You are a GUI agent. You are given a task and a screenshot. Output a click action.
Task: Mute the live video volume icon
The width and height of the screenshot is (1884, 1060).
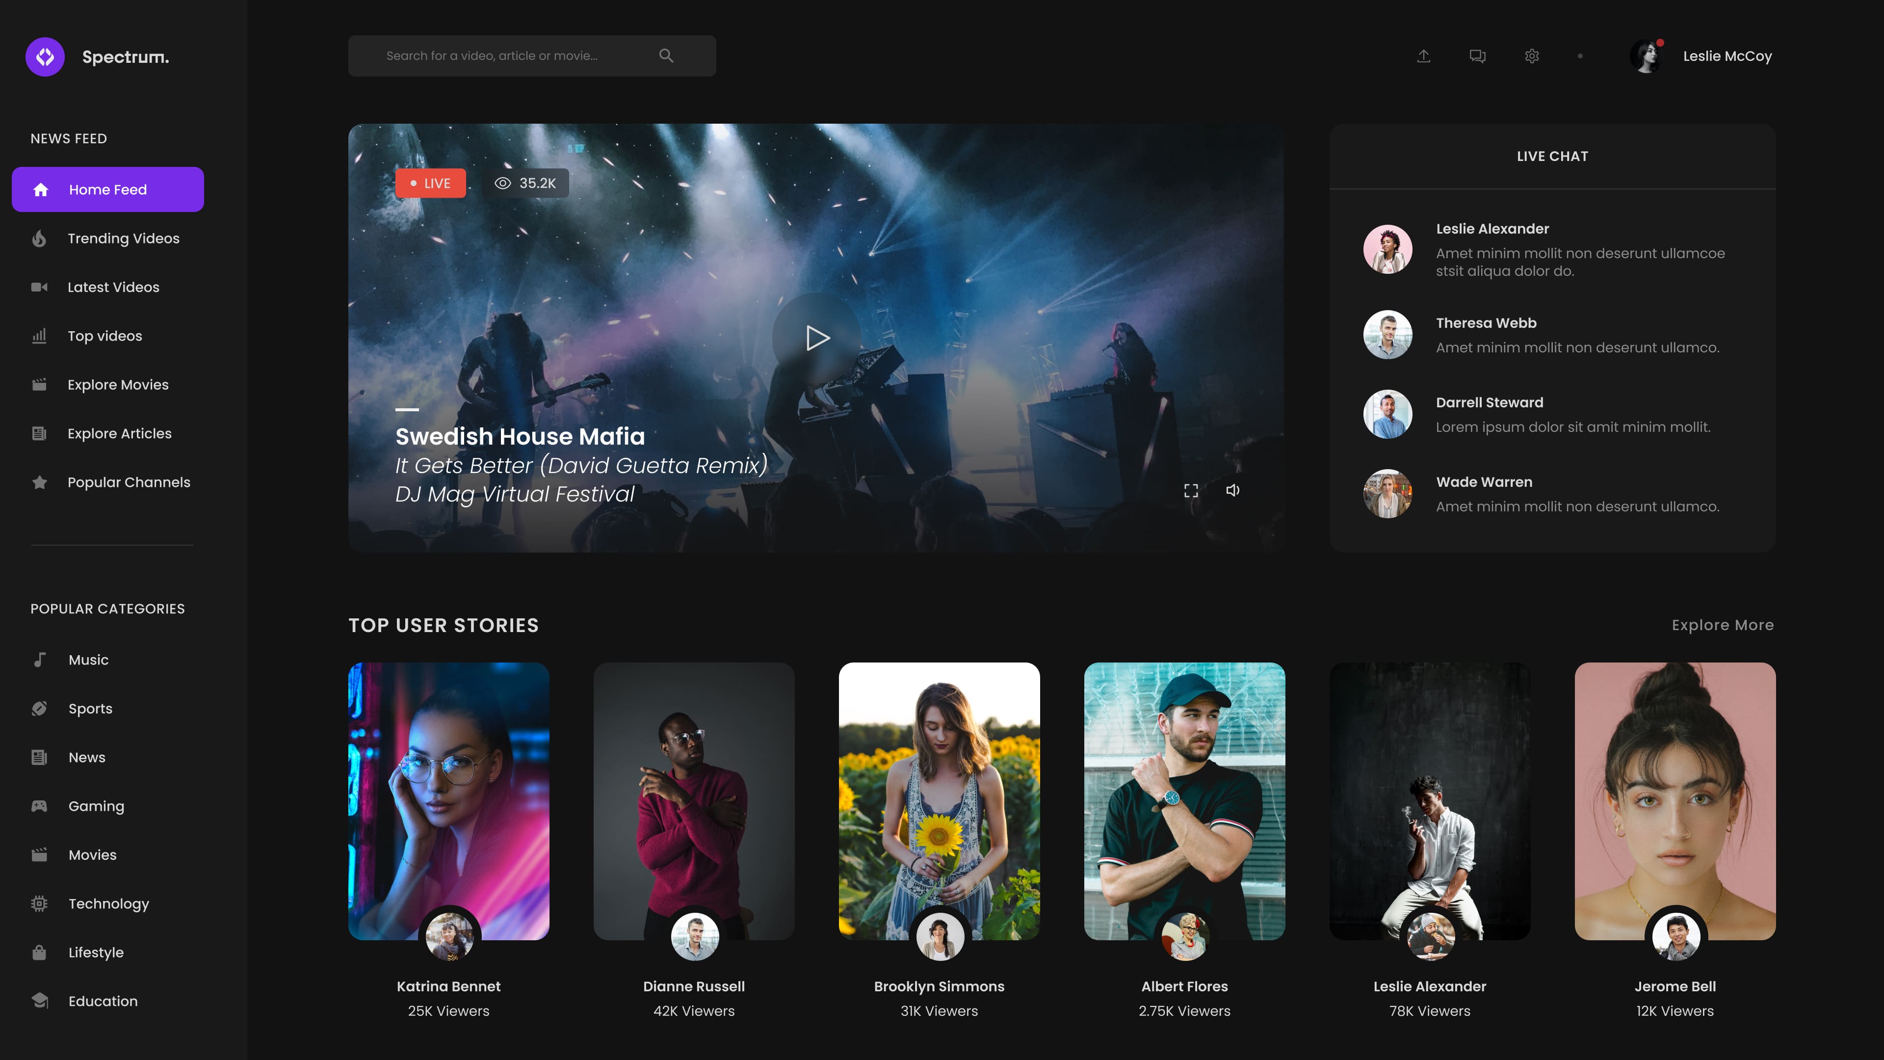pos(1233,490)
